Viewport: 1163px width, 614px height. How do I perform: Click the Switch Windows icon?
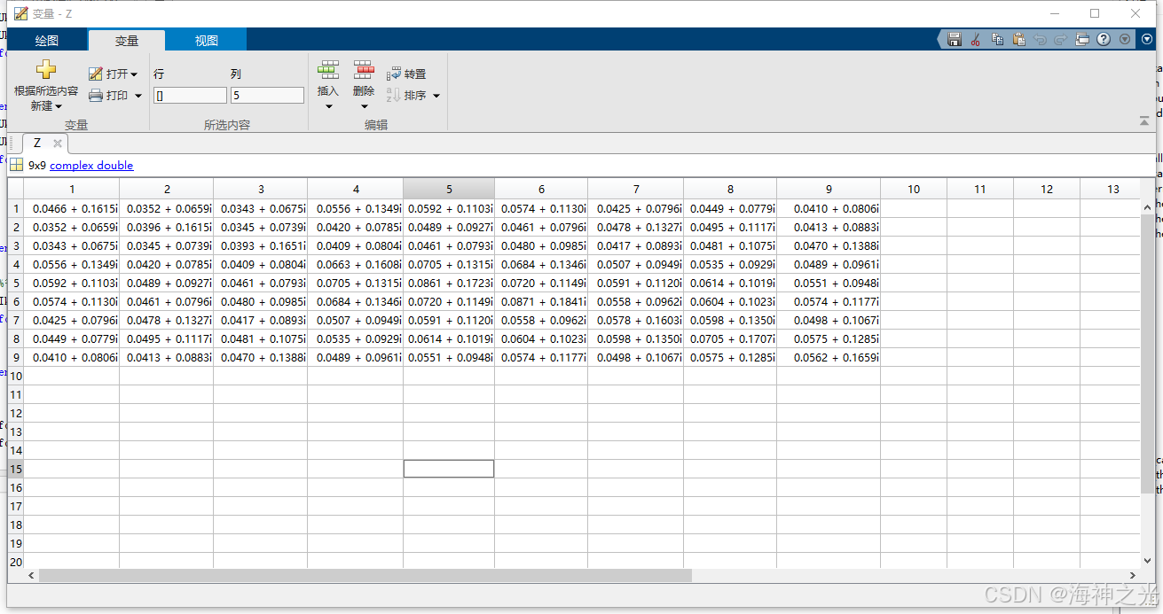click(1082, 39)
